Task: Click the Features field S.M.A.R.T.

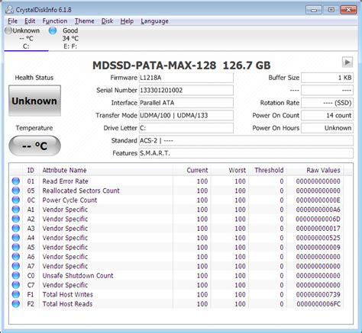Action: pyautogui.click(x=246, y=153)
